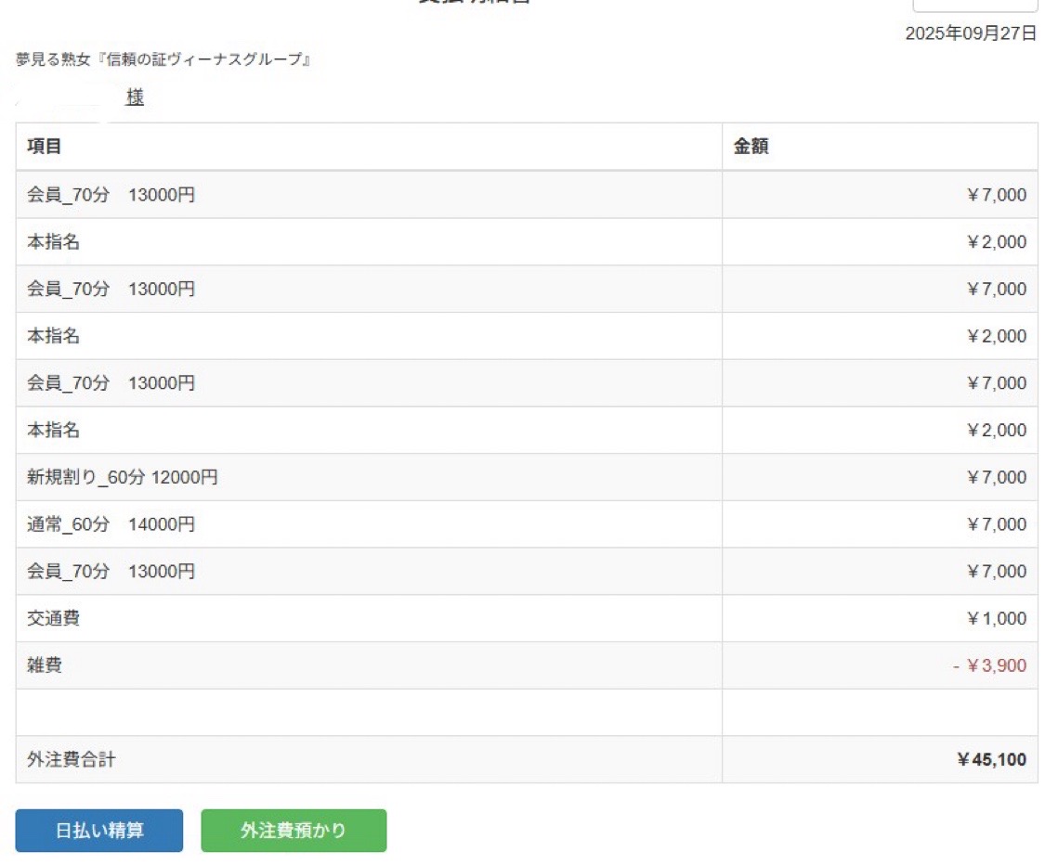The height and width of the screenshot is (865, 1045).
Task: Click the 外注費合計 total label
Action: point(72,760)
